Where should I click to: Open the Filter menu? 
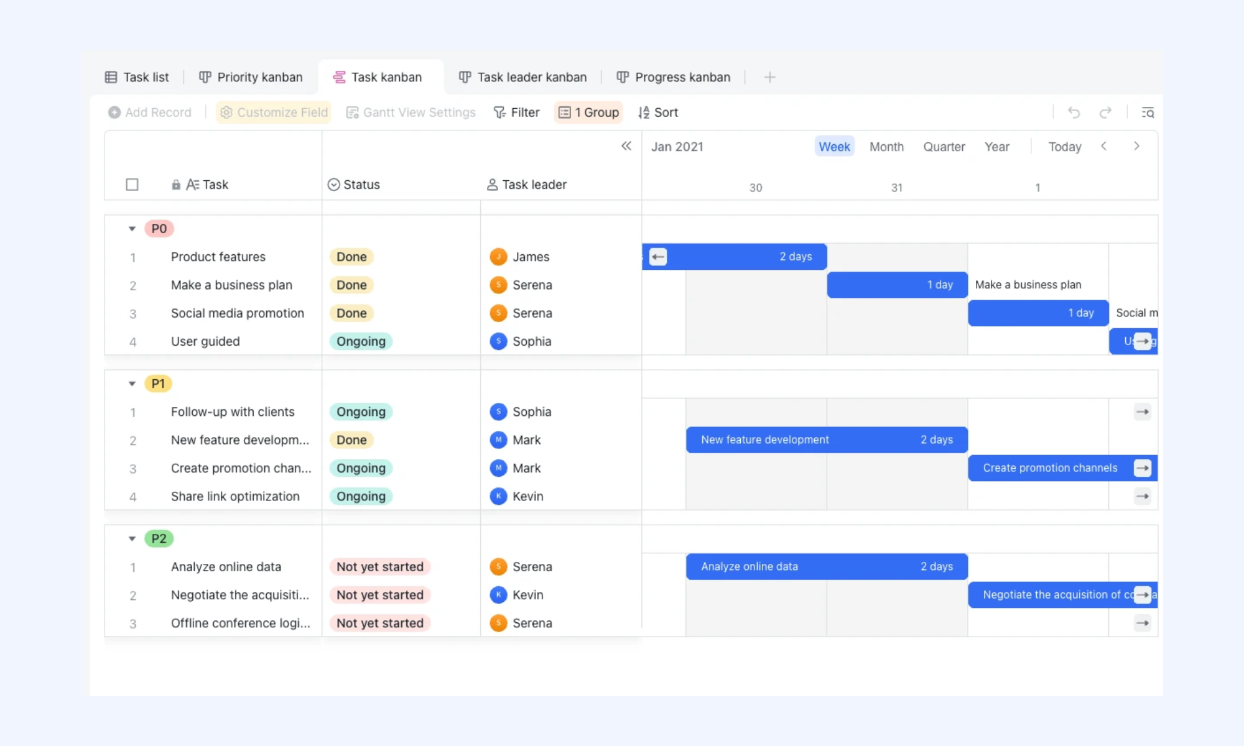516,113
